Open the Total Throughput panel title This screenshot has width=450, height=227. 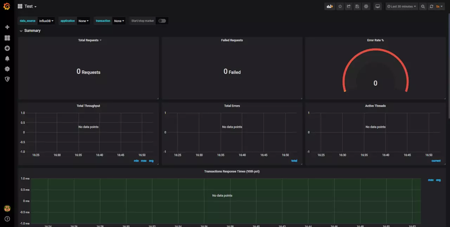(x=88, y=106)
